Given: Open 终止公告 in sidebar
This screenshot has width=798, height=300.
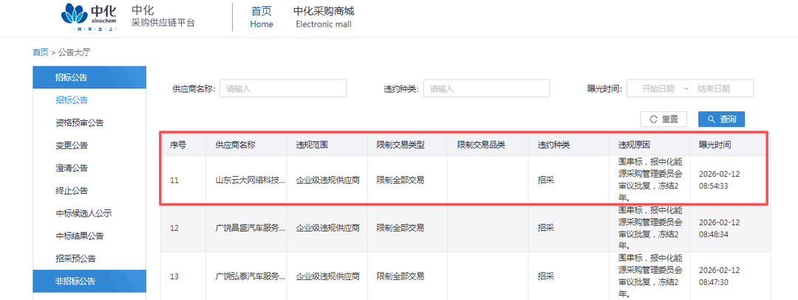Looking at the screenshot, I should click(72, 191).
